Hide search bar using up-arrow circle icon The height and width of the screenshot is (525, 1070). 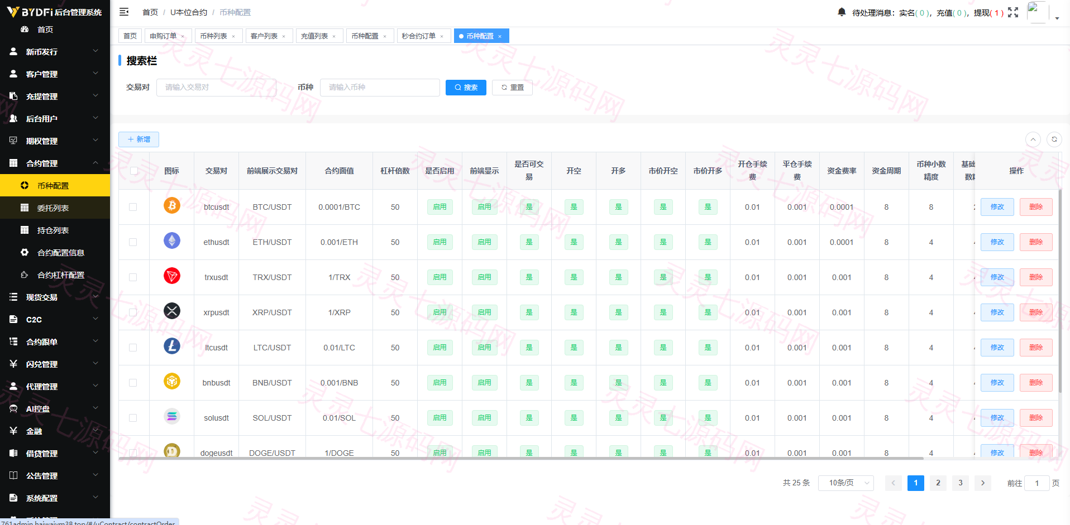1033,139
